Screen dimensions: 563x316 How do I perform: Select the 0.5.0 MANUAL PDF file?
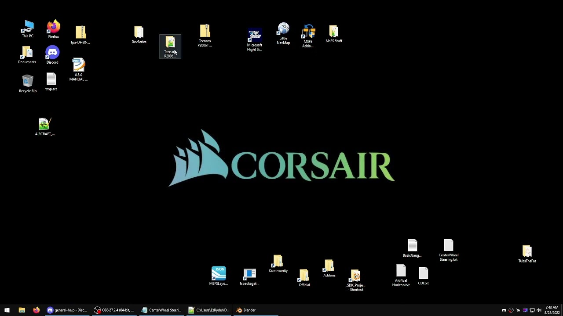(x=78, y=69)
